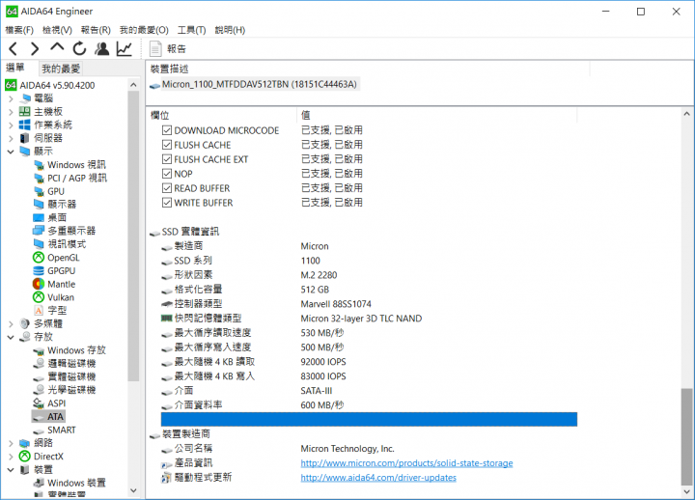Viewport: 695px width, 500px height.
Task: Expand the 主機板 node chevron
Action: point(11,112)
